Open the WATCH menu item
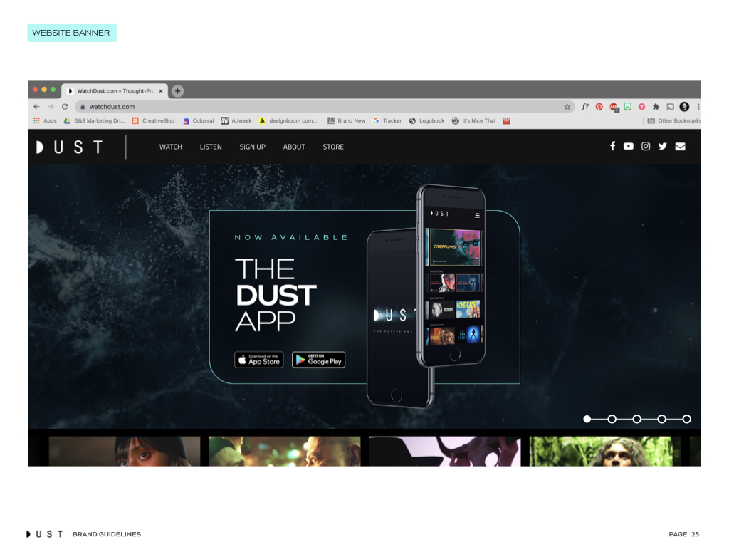This screenshot has width=729, height=547. tap(171, 147)
